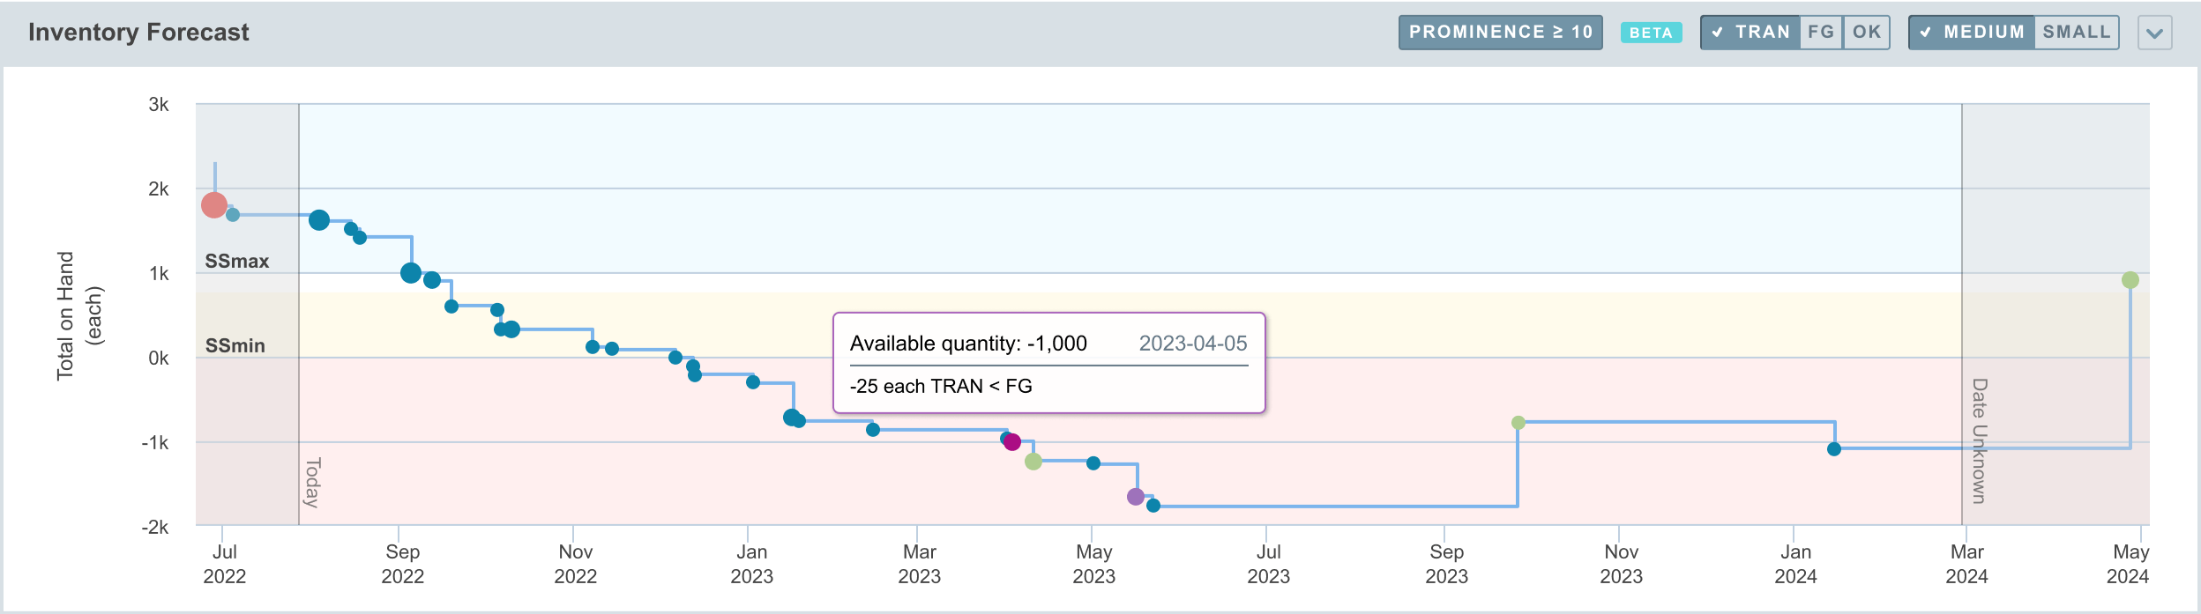This screenshot has height=614, width=2201.
Task: Click the SSmax threshold label
Action: pyautogui.click(x=237, y=262)
